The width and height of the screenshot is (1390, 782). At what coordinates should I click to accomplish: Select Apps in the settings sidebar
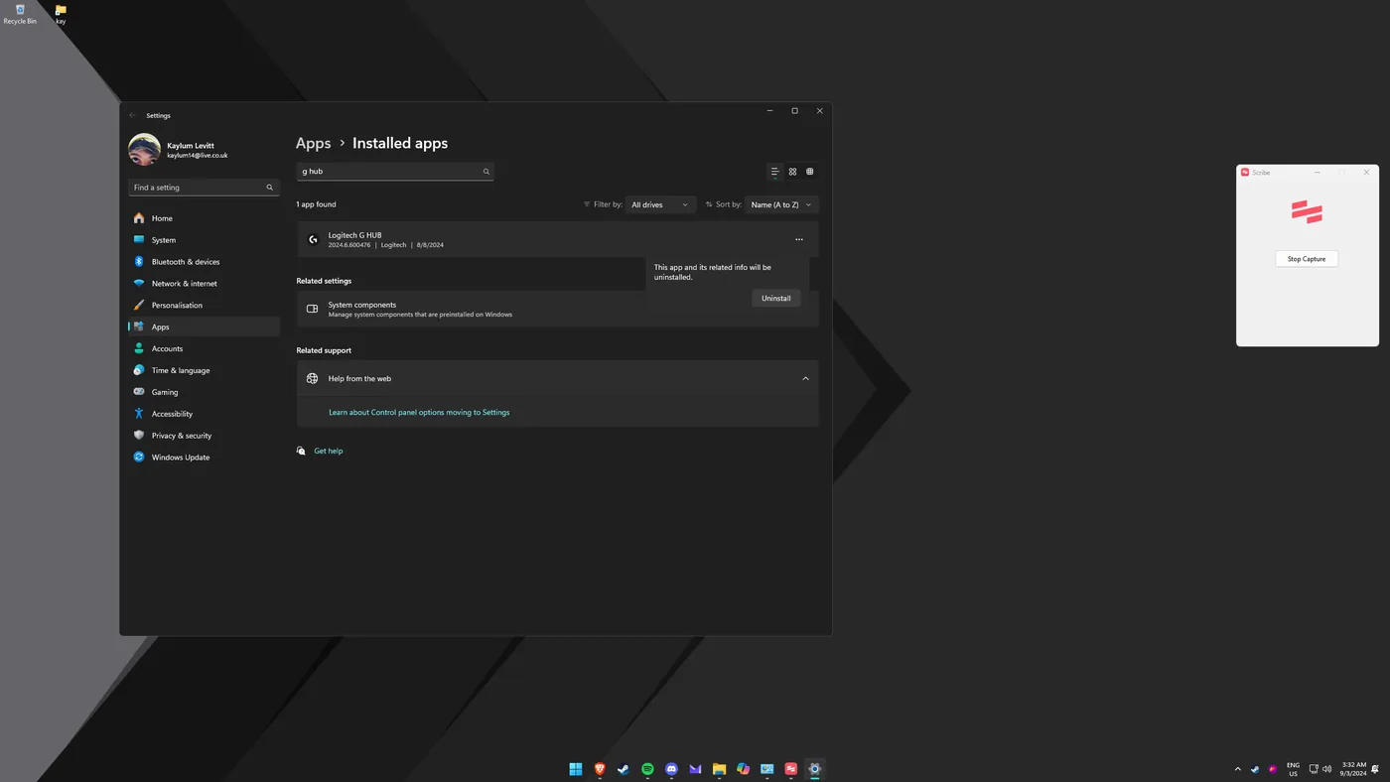pos(204,326)
